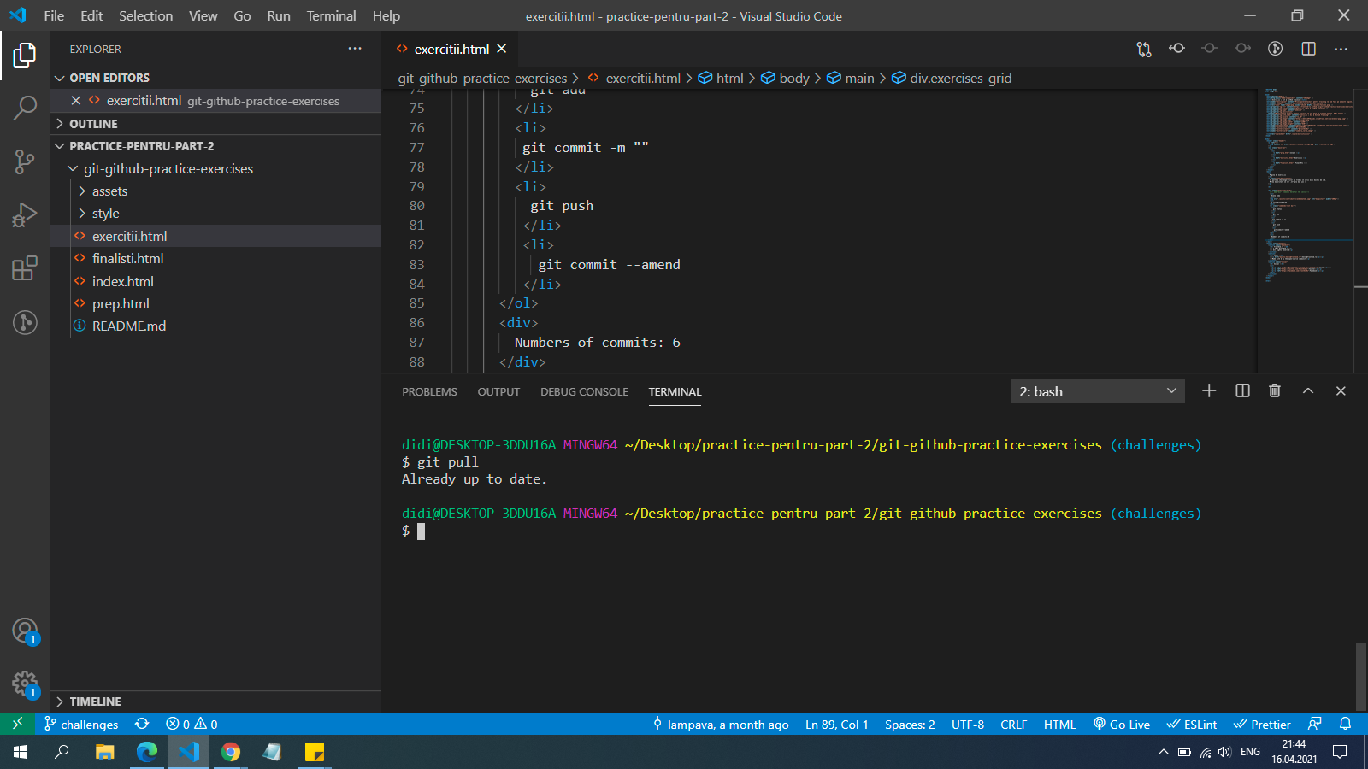Split the terminal panel

click(x=1242, y=390)
